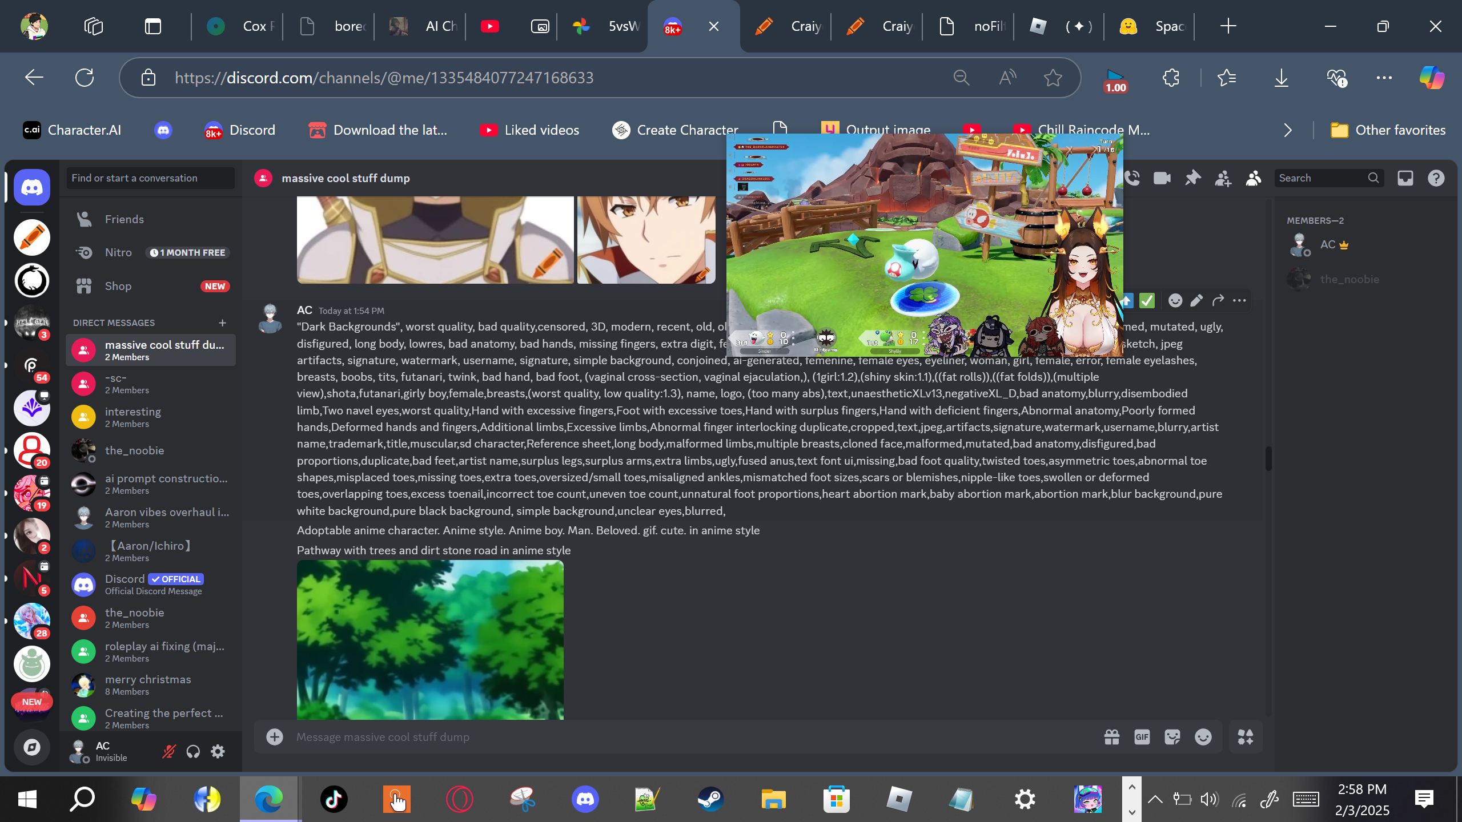Open the Create Character bookmark
1462x822 pixels.
675,130
